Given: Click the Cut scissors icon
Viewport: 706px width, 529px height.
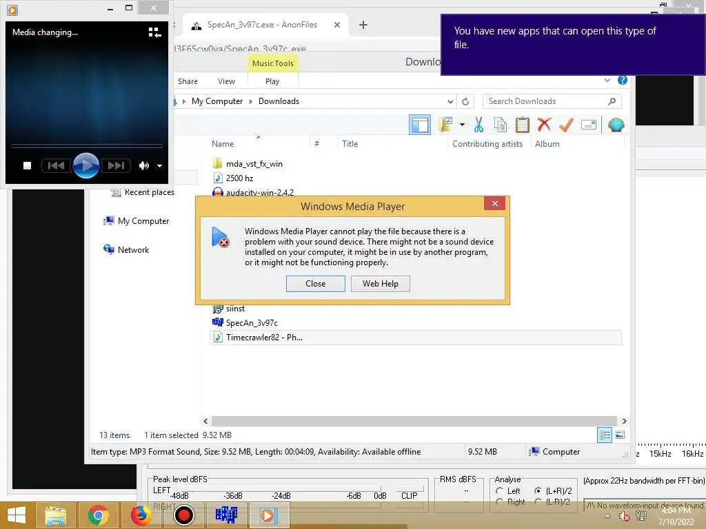Looking at the screenshot, I should 478,125.
